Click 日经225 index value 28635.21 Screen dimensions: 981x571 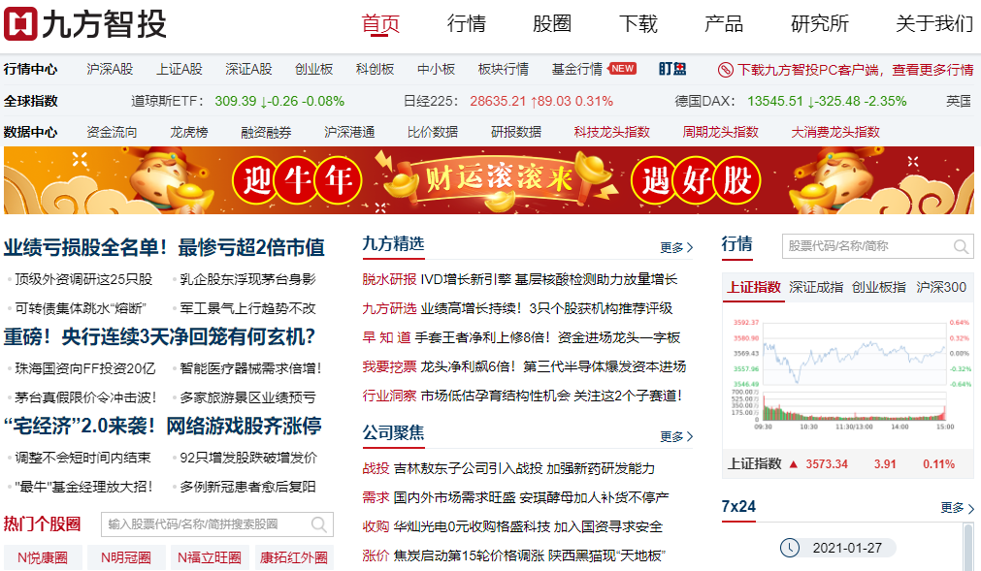tap(498, 101)
